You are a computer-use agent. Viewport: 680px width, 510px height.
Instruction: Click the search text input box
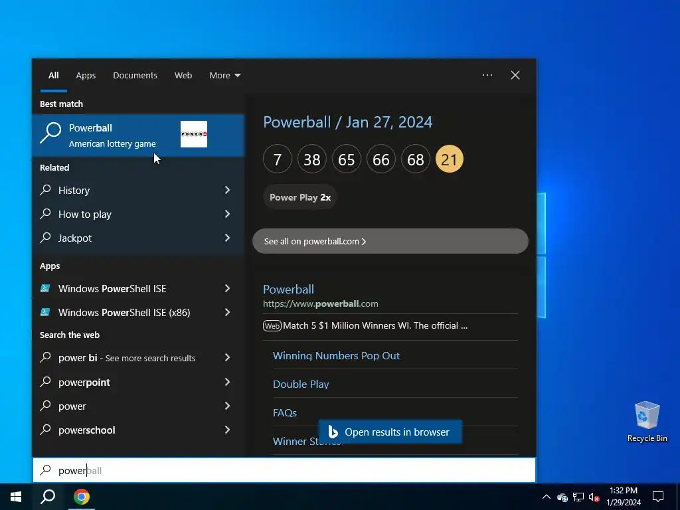[x=284, y=470]
